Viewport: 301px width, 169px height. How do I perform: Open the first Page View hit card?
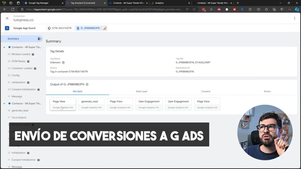(x=63, y=104)
